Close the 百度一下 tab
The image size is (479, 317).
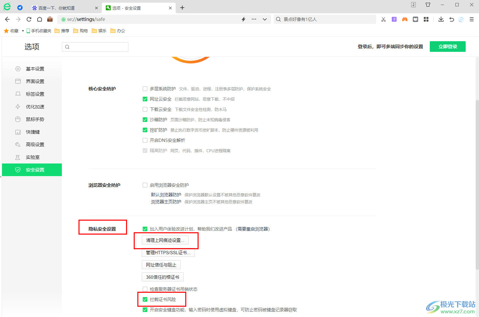coord(96,8)
